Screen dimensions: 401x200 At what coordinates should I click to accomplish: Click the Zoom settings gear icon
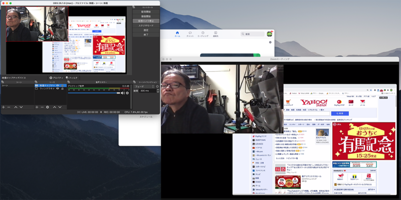[270, 42]
